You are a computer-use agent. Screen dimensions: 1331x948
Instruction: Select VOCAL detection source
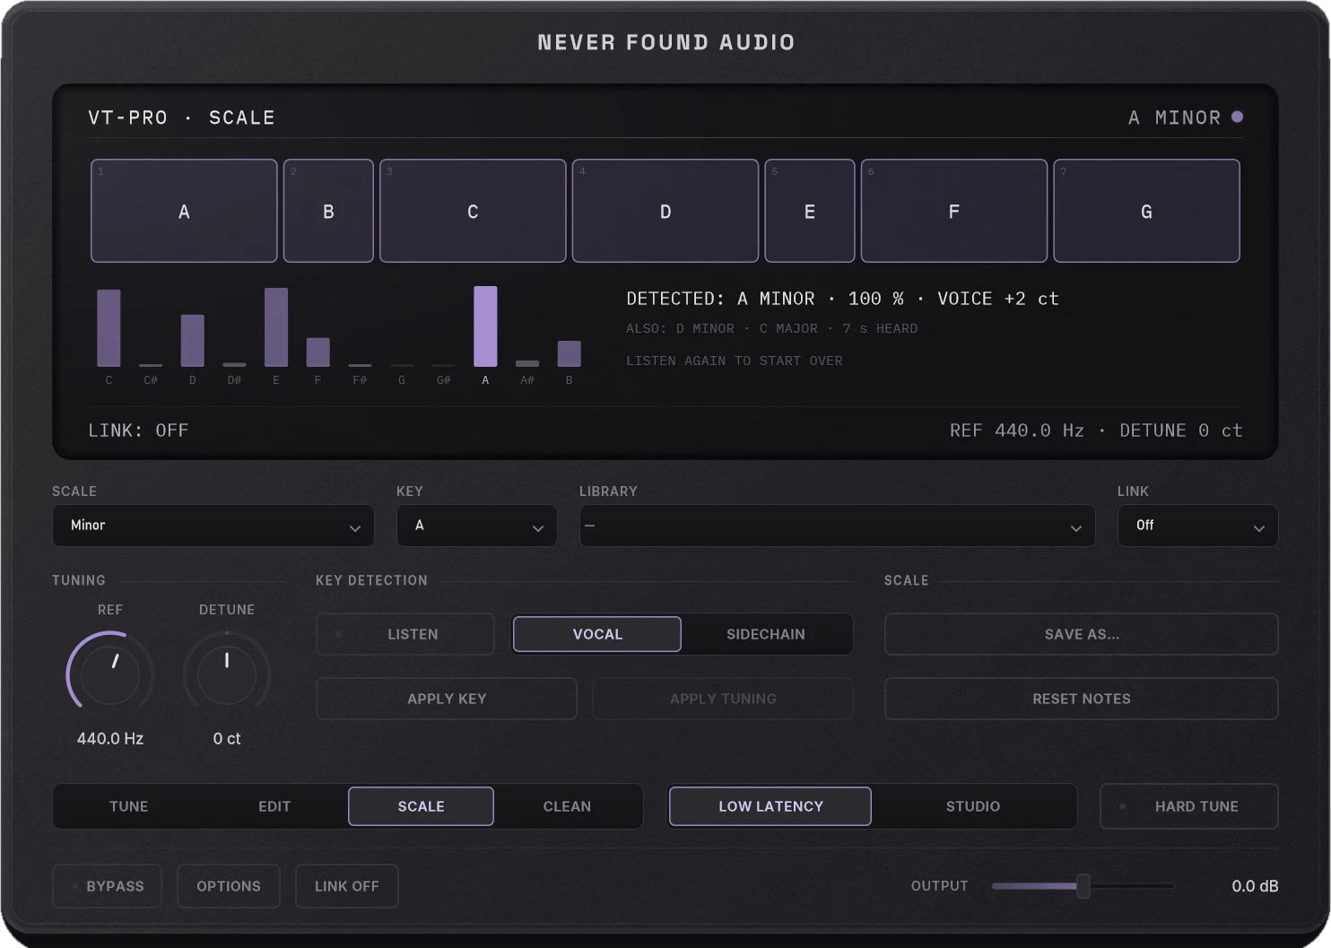click(597, 634)
